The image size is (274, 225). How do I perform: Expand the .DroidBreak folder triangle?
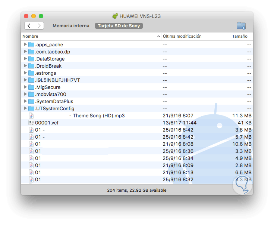25,66
